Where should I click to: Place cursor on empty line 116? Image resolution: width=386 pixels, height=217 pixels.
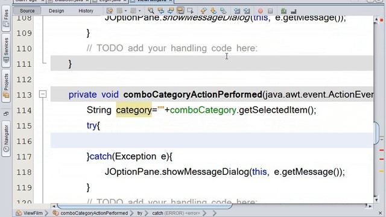click(x=212, y=140)
